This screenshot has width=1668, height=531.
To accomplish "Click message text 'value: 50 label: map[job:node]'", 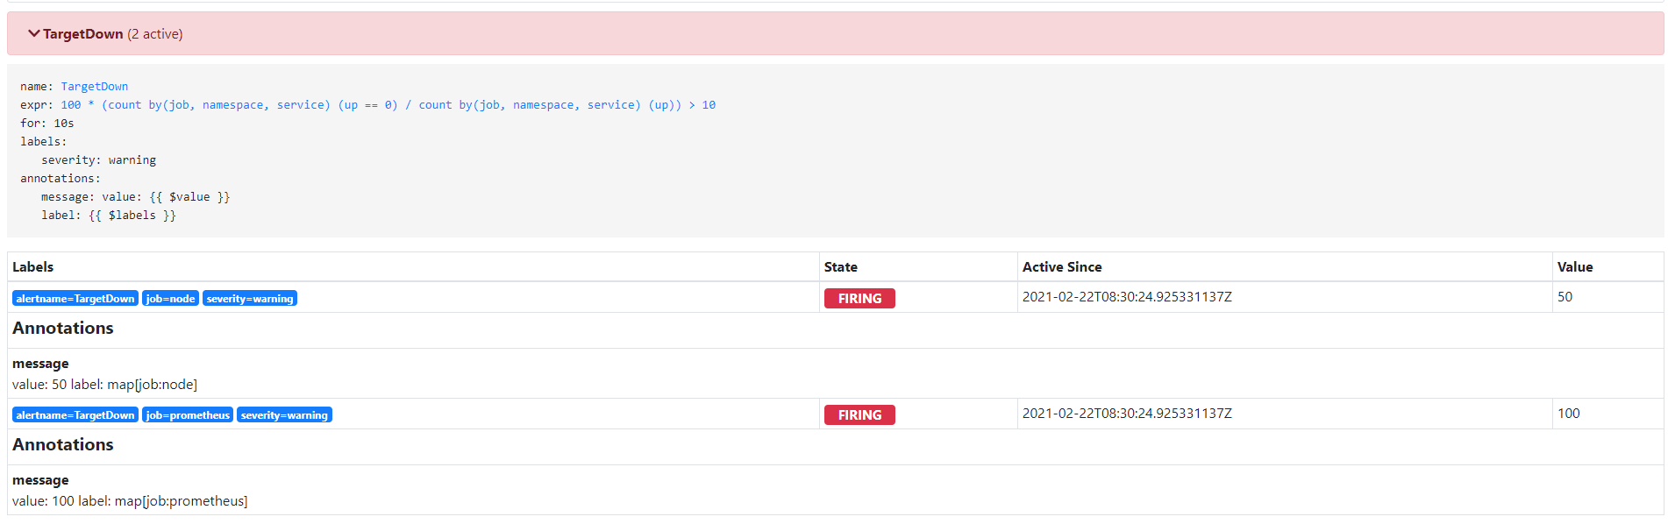I will [104, 385].
